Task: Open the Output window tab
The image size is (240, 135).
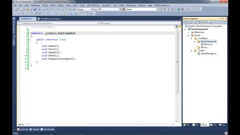Action: click(35, 129)
